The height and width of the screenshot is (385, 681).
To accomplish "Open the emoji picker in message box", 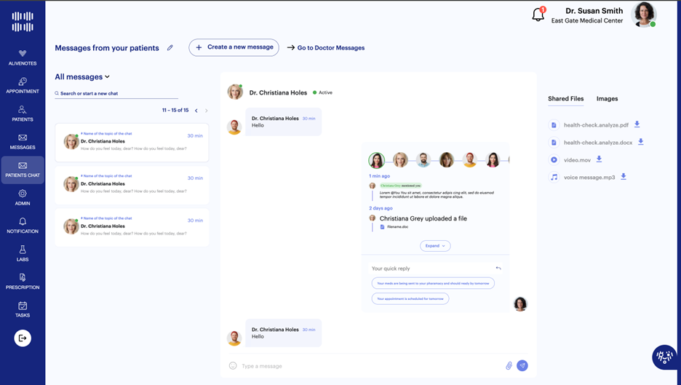I will [x=233, y=365].
